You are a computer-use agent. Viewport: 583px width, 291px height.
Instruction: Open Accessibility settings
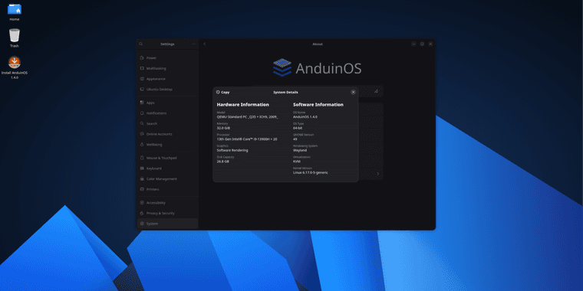click(x=167, y=203)
